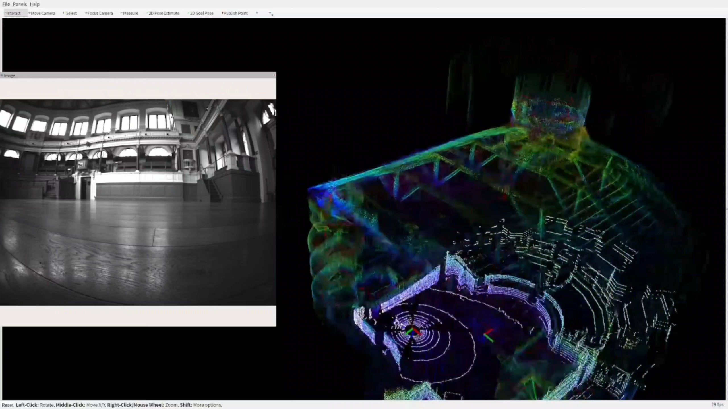
Task: Open the Help menu
Action: coord(35,4)
